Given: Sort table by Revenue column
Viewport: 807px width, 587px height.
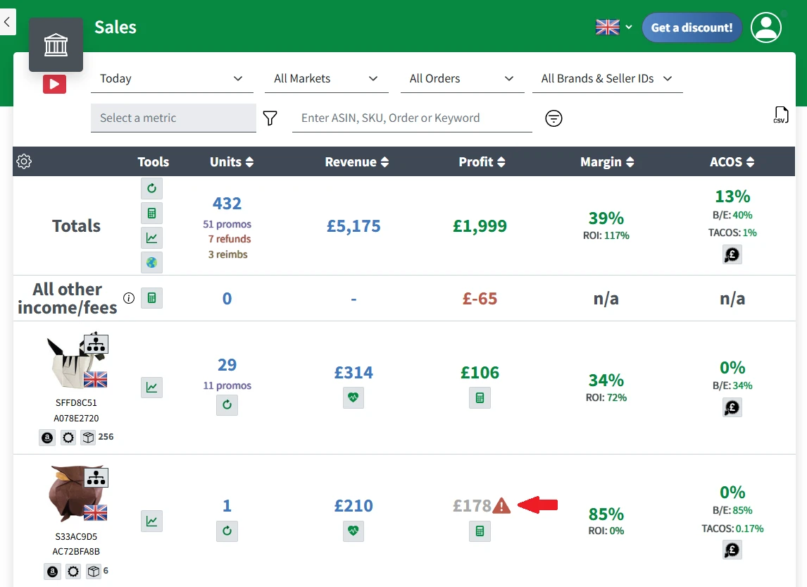Looking at the screenshot, I should (356, 161).
